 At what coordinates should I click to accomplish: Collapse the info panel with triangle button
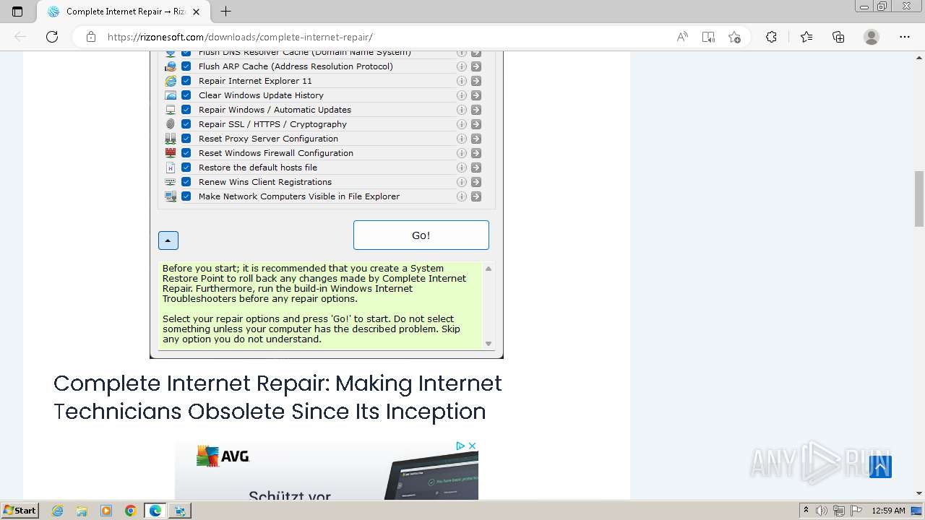(168, 240)
